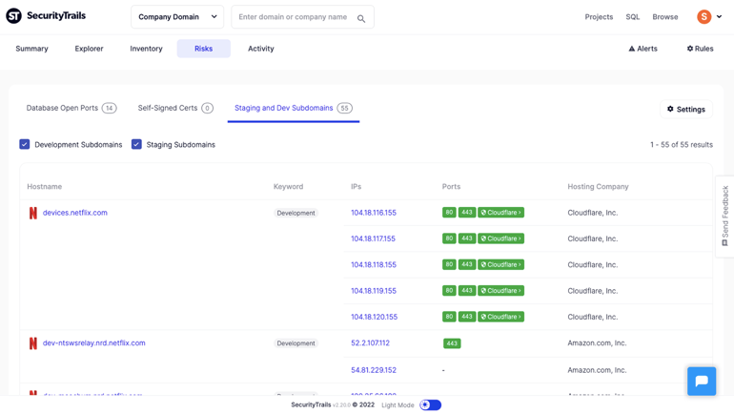Open IP address 52.2.107.112
Viewport: 734px width, 414px height.
(370, 342)
